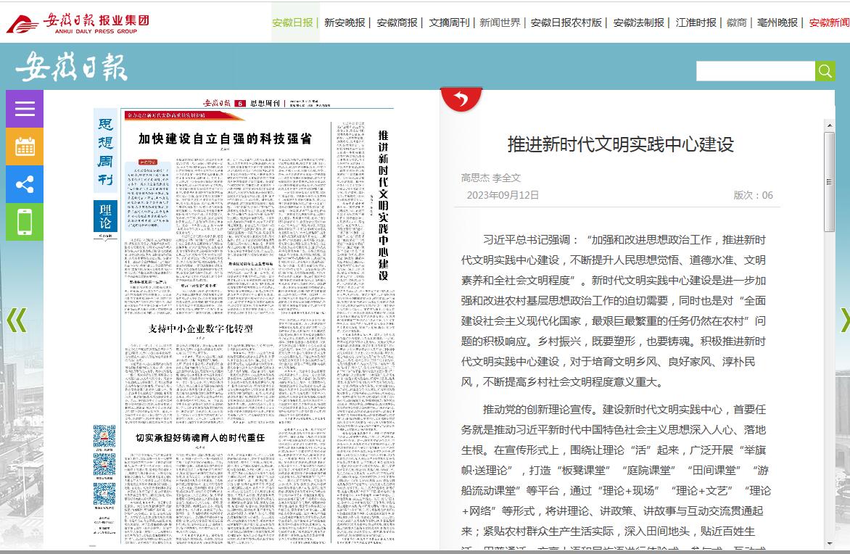This screenshot has width=850, height=554.
Task: Open the orange calendar date picker icon
Action: point(25,146)
